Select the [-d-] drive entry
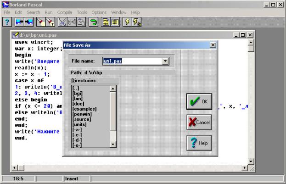286x184 pixels. point(77,140)
